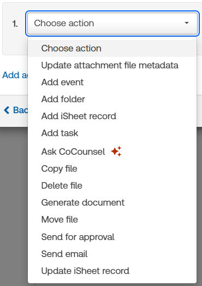This screenshot has height=286, width=202.
Task: Pick 'Update iSheet record' option
Action: [112, 271]
